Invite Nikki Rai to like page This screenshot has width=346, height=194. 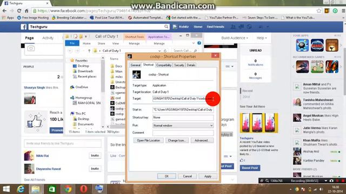(x=95, y=156)
